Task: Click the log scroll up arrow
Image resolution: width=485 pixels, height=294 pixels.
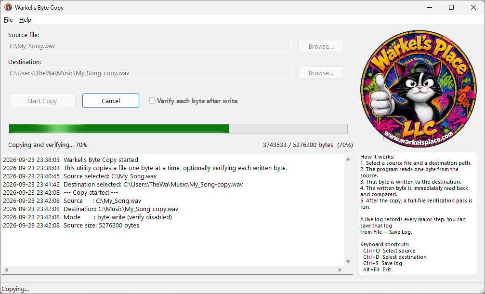Action: pos(348,159)
